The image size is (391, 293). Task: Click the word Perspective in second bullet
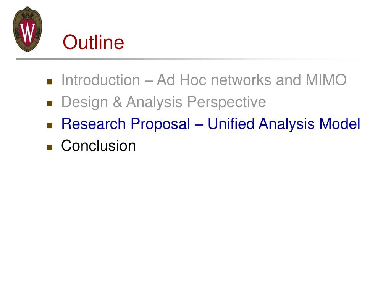pyautogui.click(x=227, y=103)
